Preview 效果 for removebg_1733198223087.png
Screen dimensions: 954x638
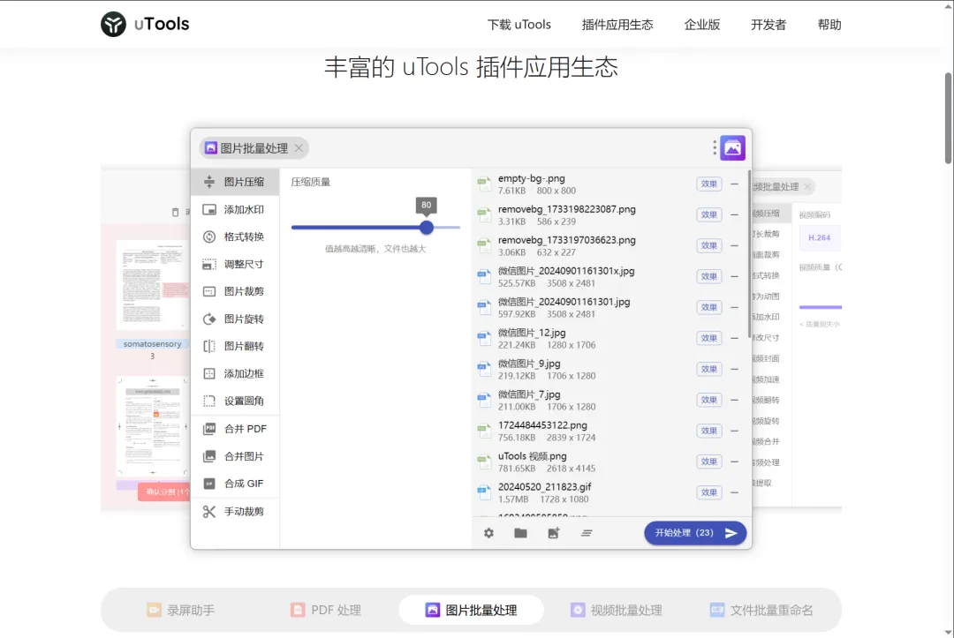tap(708, 214)
